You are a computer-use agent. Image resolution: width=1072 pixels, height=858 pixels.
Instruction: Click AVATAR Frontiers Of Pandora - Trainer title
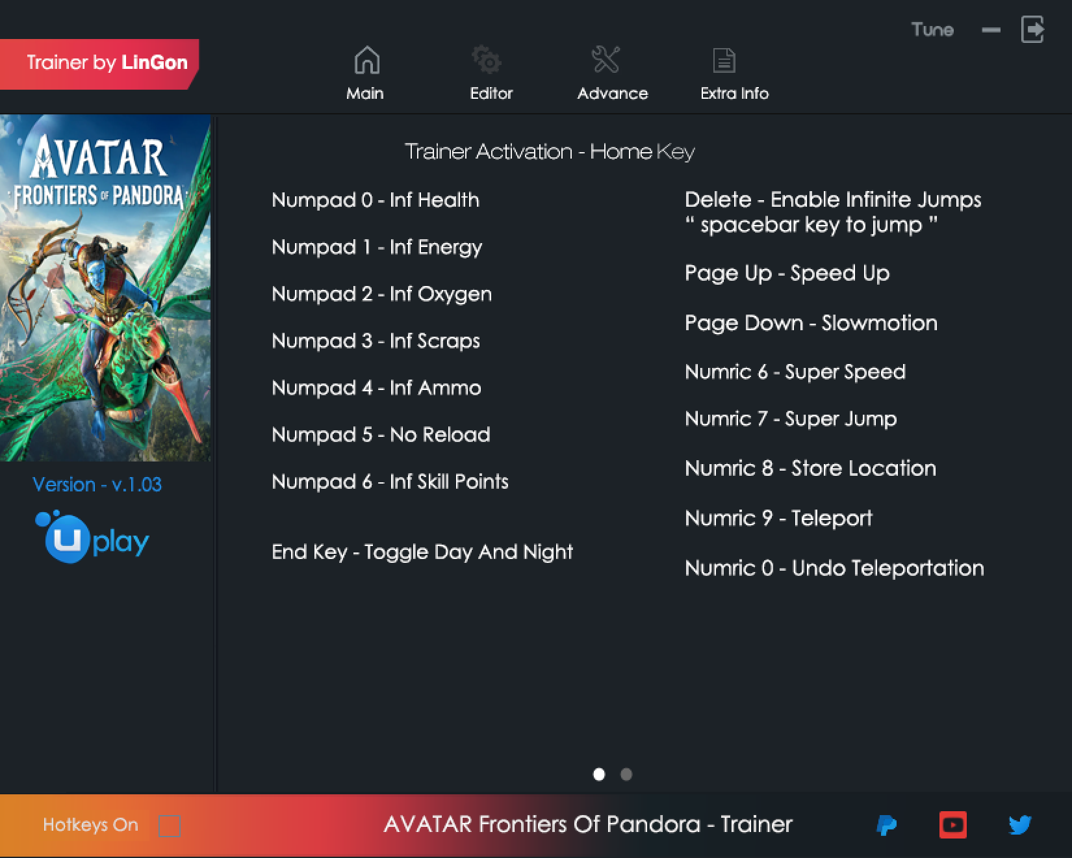[588, 825]
